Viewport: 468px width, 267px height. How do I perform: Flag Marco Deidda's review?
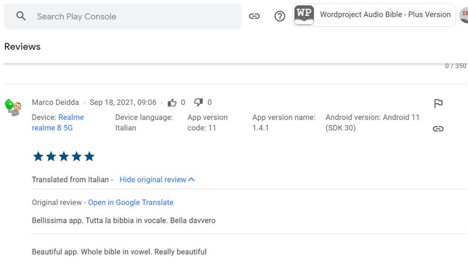click(438, 104)
